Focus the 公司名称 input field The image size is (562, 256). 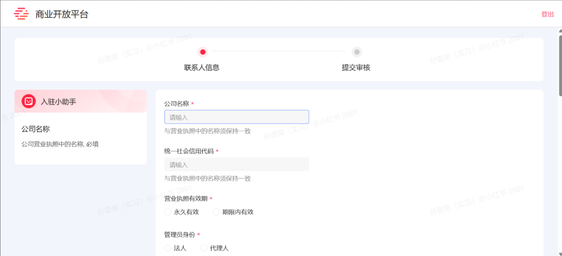tap(237, 117)
